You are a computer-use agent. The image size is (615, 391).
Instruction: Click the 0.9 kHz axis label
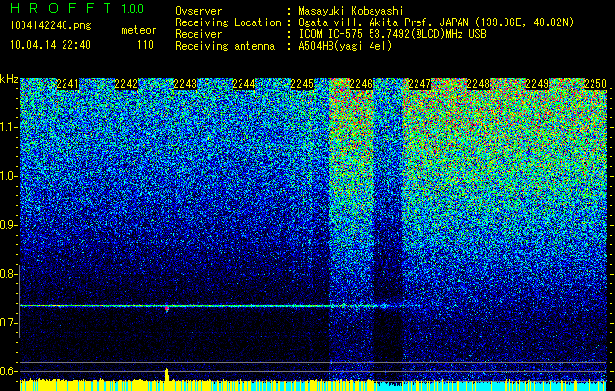point(8,225)
